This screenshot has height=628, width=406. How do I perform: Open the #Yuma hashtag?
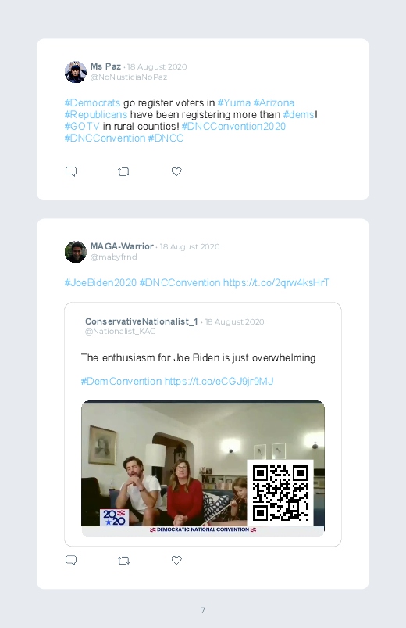pyautogui.click(x=234, y=103)
